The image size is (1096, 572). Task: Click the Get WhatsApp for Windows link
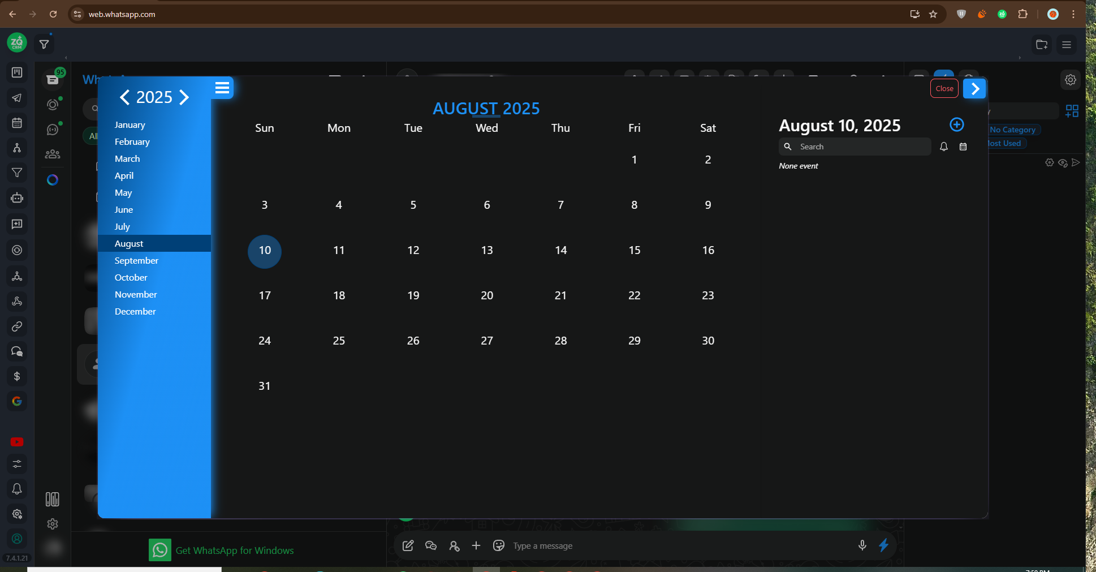click(x=234, y=550)
